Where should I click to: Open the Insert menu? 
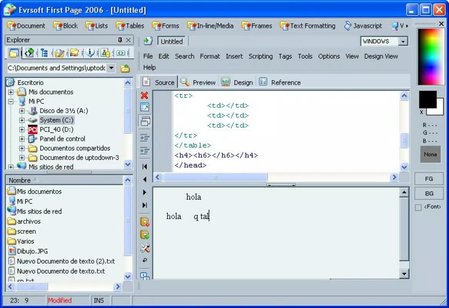(234, 56)
